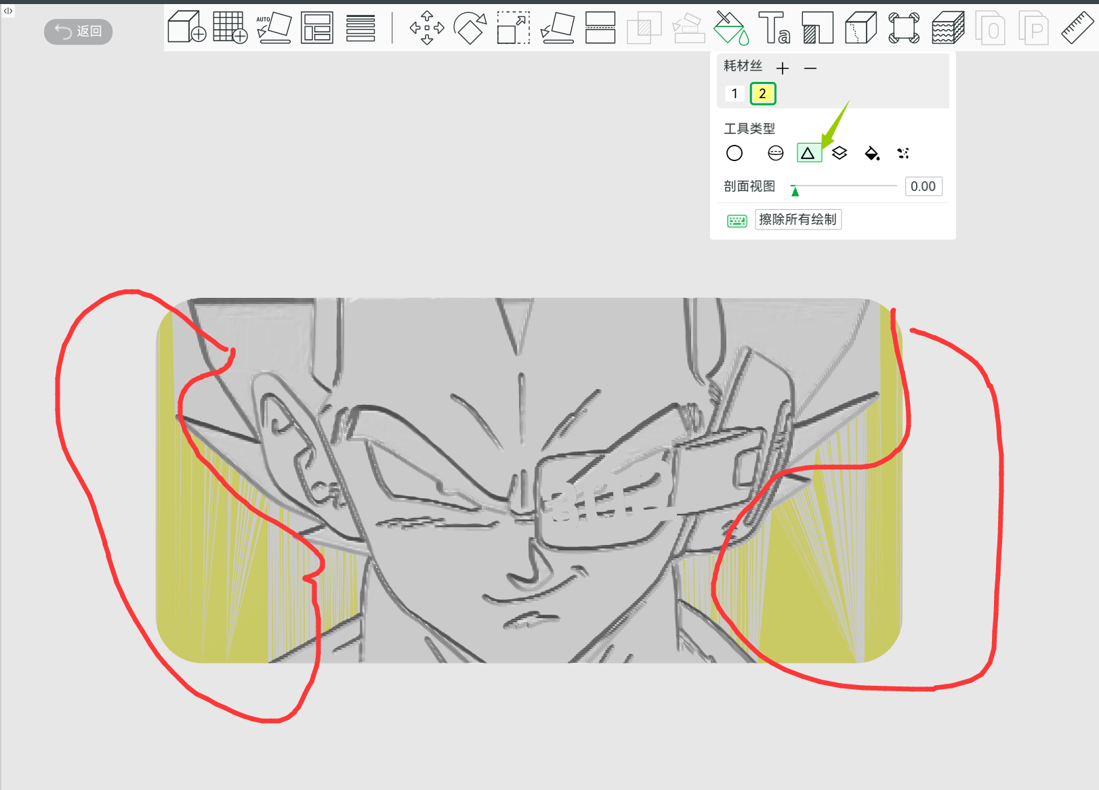Click the 剖面视图 section view slider handle
This screenshot has height=790, width=1099.
coord(795,190)
